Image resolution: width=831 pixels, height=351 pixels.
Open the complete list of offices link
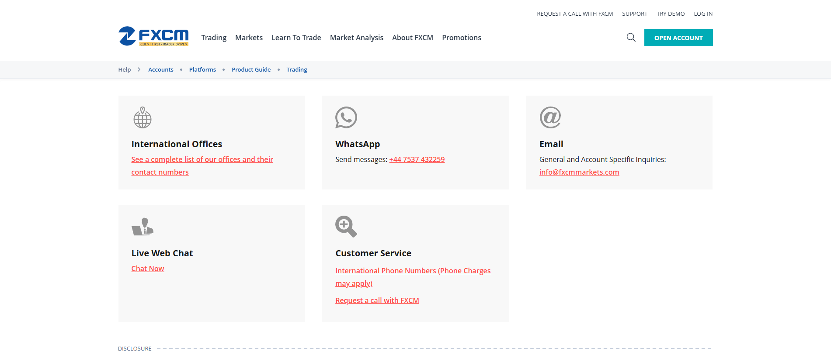202,165
